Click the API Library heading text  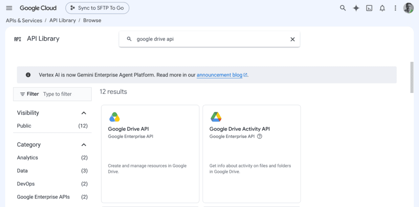pyautogui.click(x=43, y=39)
